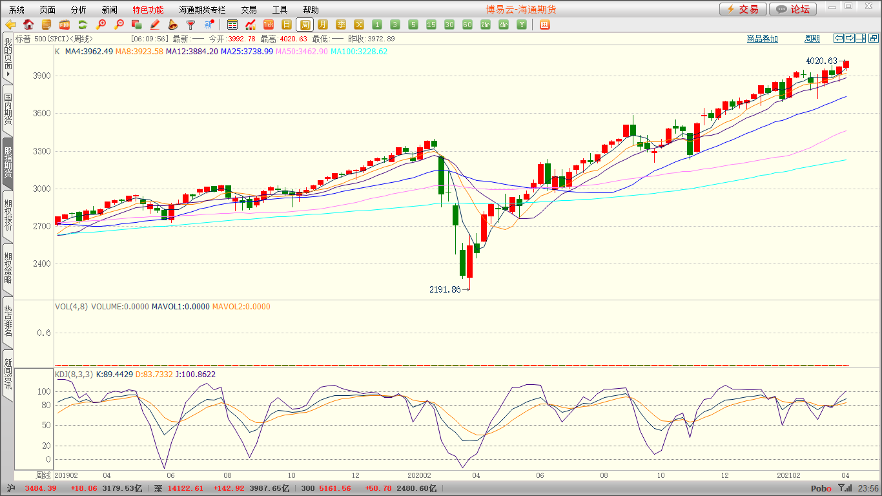The width and height of the screenshot is (882, 496).
Task: Open the 工具 menu
Action: [x=280, y=10]
